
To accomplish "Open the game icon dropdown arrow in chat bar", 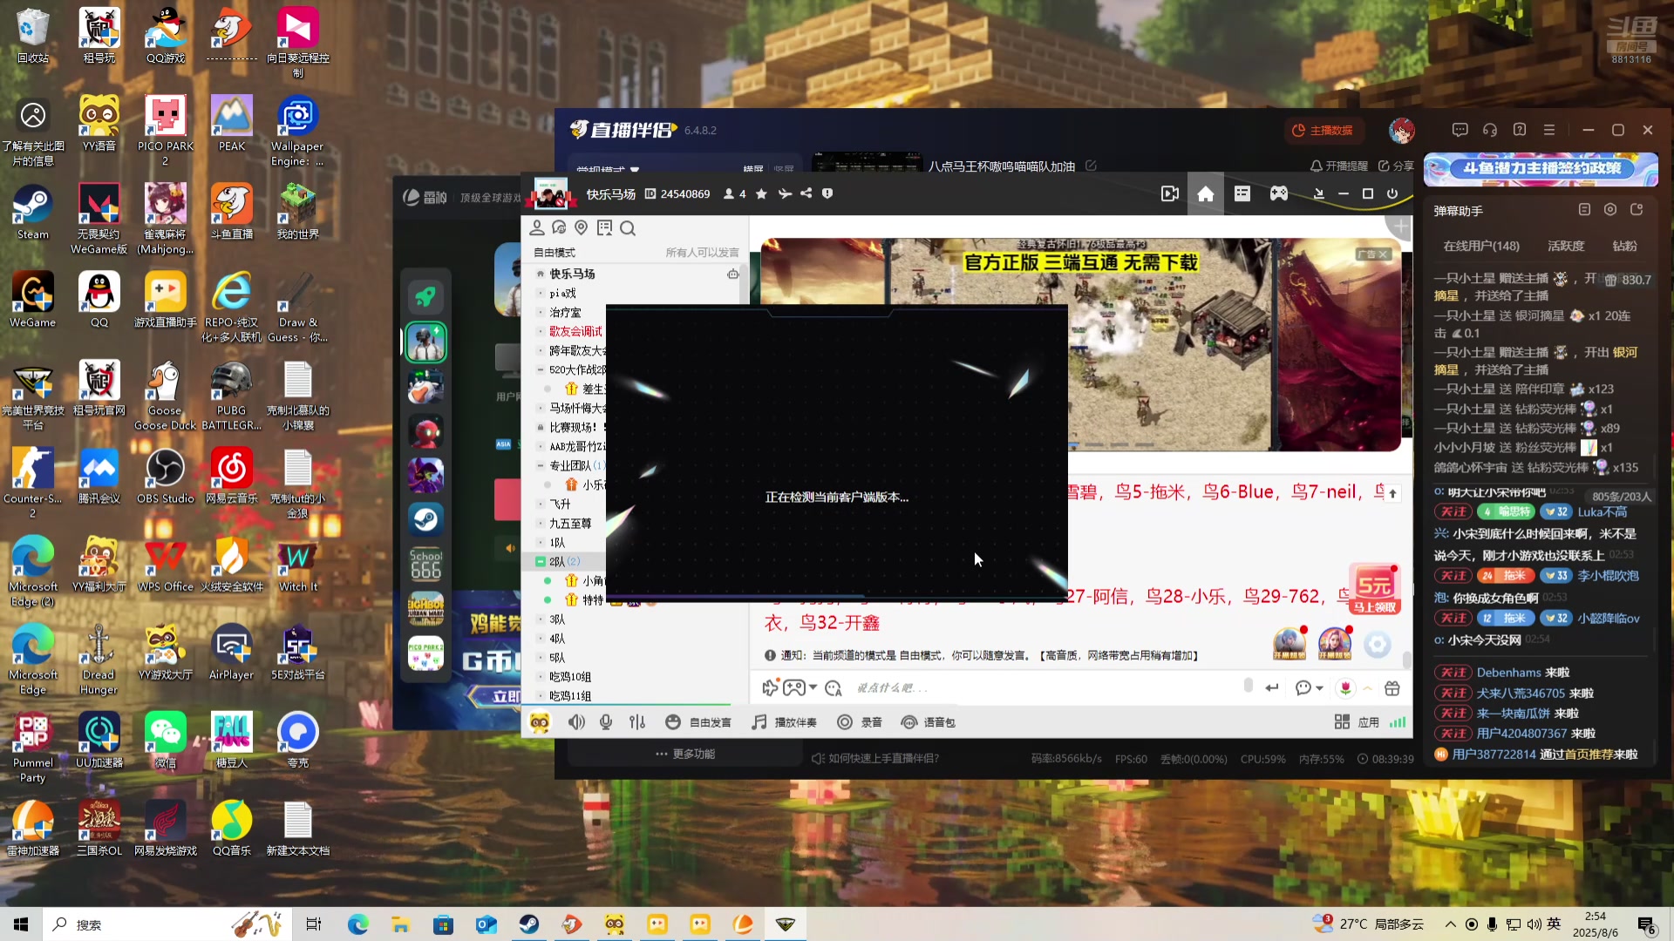I will tap(813, 688).
